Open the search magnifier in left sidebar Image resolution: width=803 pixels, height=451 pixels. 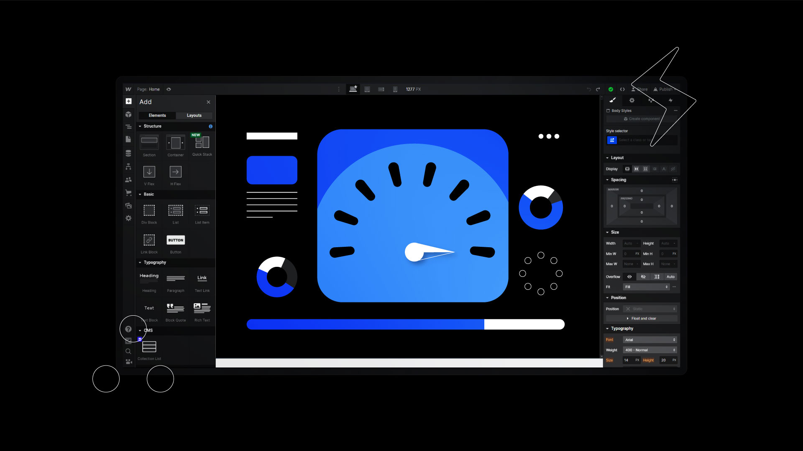tap(128, 351)
